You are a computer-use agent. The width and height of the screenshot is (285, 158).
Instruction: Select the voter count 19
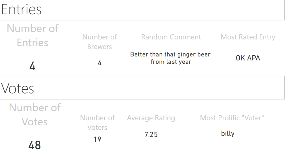pyautogui.click(x=98, y=140)
